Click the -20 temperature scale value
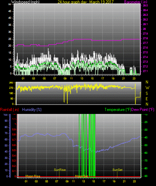The height and width of the screenshot is (186, 156). [x=145, y=122]
